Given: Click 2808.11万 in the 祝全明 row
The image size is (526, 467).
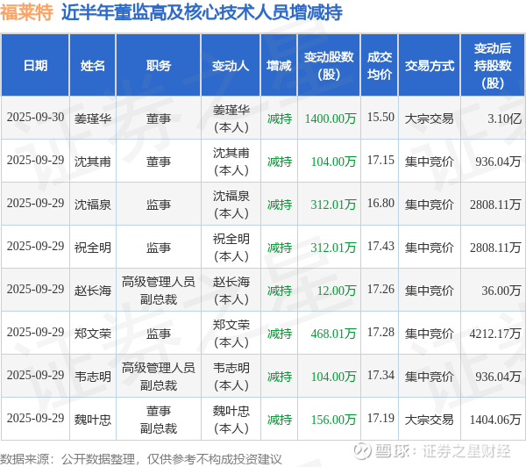Looking at the screenshot, I should pos(495,248).
